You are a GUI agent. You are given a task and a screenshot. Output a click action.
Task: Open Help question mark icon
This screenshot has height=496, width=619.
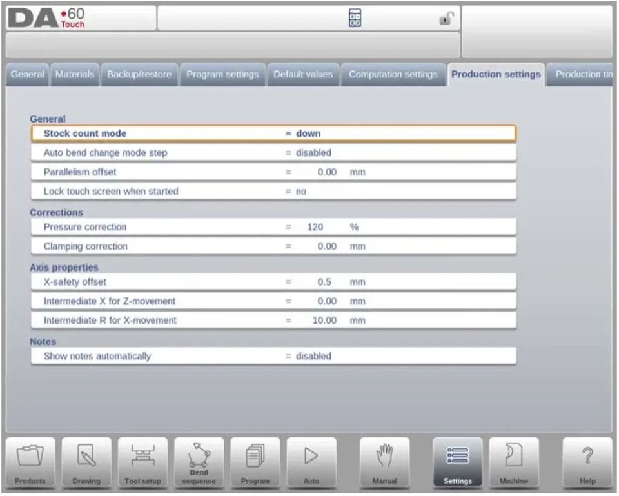[x=587, y=463]
